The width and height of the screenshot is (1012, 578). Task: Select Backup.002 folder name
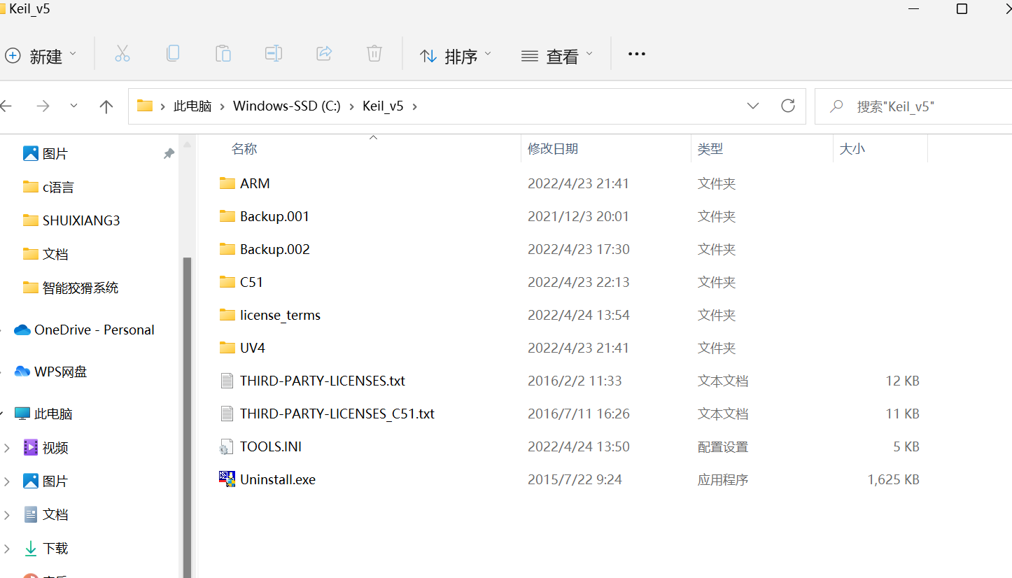275,249
